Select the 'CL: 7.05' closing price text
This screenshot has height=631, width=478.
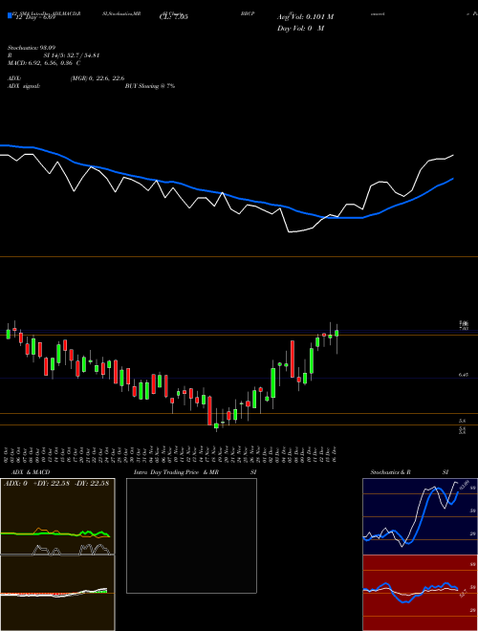[x=174, y=17]
